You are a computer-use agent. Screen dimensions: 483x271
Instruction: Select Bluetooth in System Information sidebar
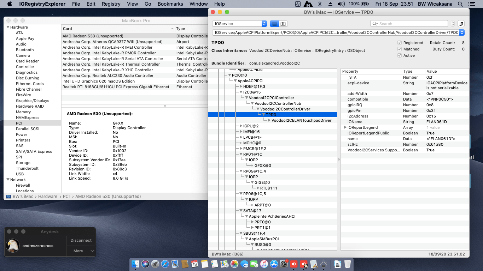coord(25,50)
